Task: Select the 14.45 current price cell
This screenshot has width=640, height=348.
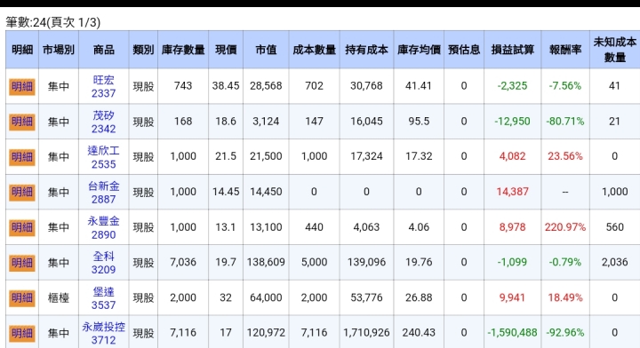Action: [x=226, y=192]
